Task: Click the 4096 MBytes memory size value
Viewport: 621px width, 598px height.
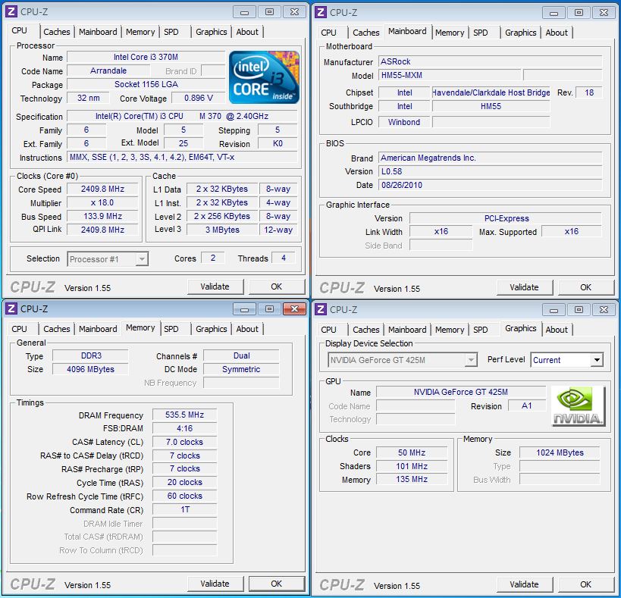Action: [90, 369]
